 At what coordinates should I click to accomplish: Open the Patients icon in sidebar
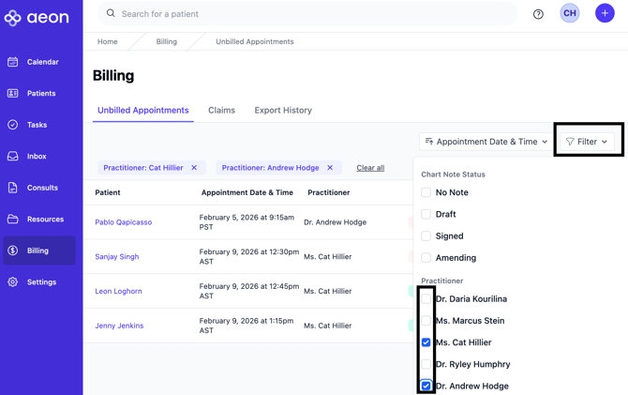tap(13, 94)
